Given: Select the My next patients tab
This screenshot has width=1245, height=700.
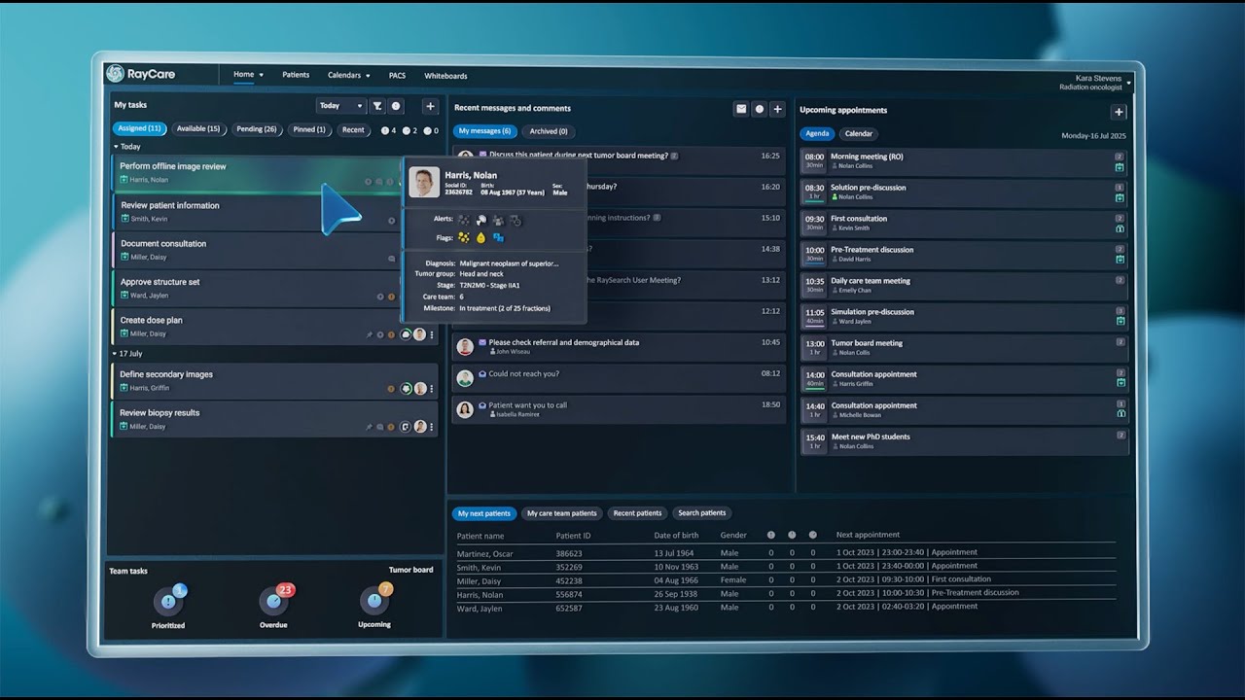Looking at the screenshot, I should [x=484, y=513].
